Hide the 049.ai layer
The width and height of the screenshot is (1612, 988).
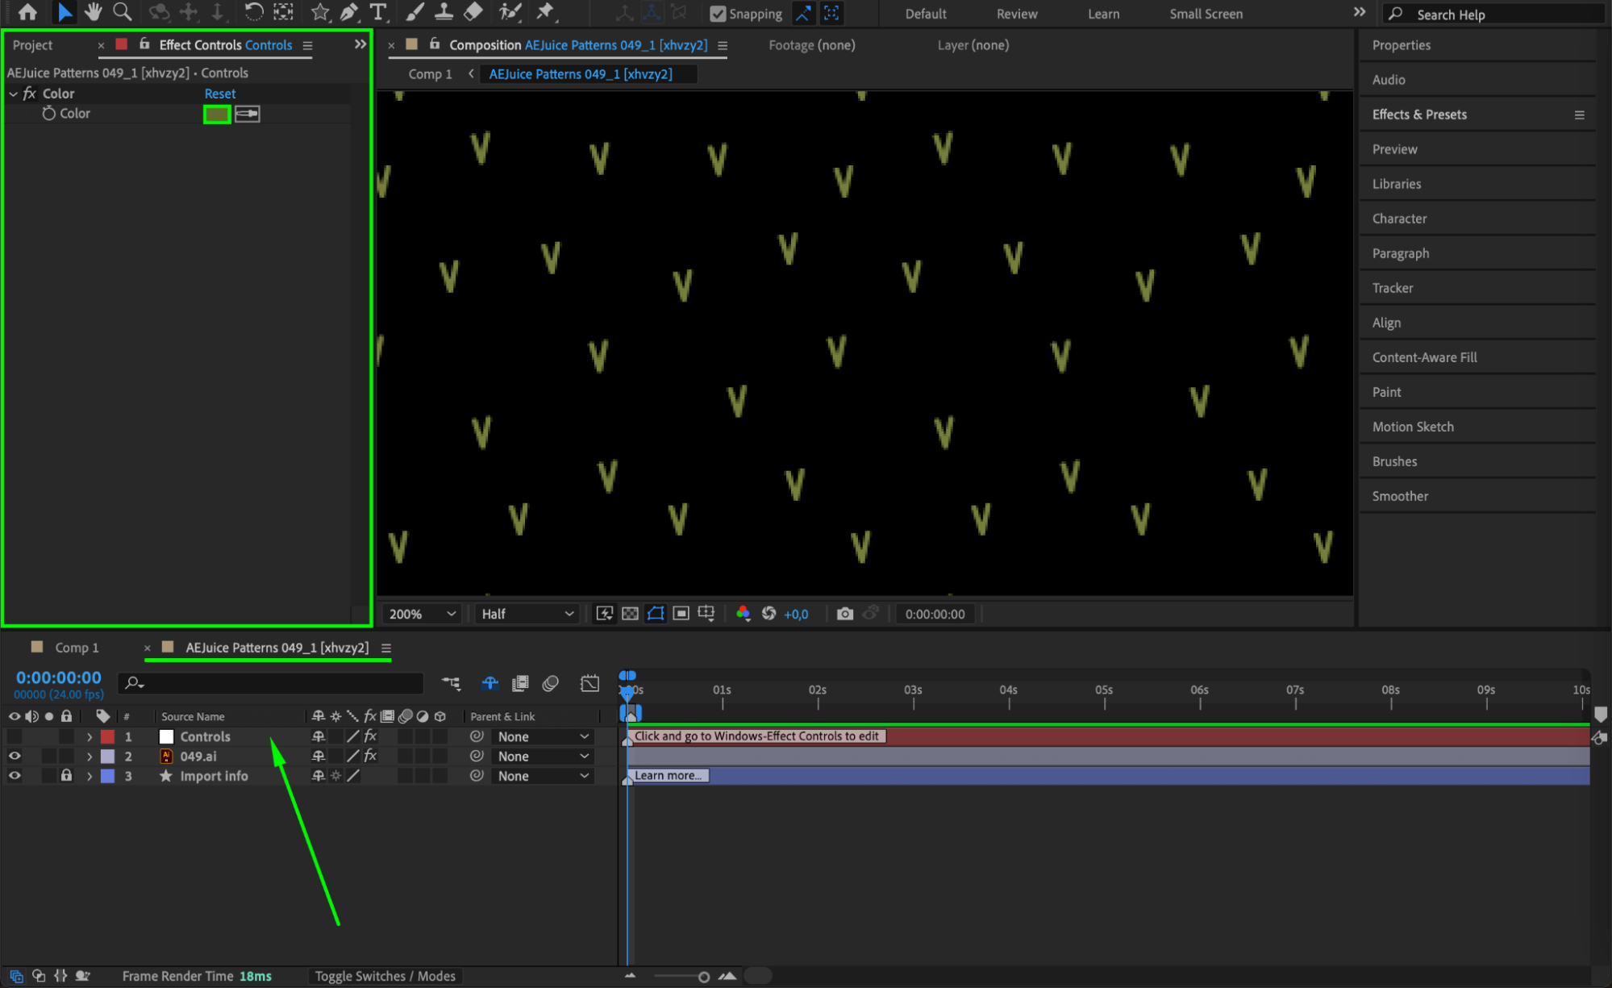[x=15, y=757]
